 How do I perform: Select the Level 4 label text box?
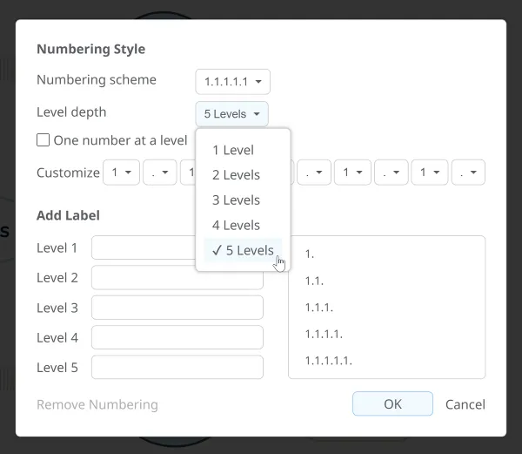click(x=177, y=337)
